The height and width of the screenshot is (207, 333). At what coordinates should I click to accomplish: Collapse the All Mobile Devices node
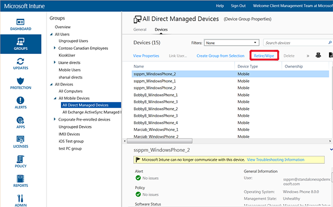click(55, 98)
